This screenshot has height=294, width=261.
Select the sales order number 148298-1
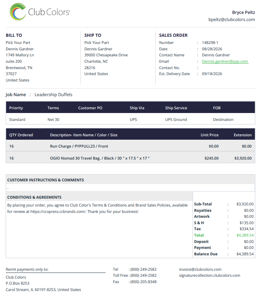(210, 43)
